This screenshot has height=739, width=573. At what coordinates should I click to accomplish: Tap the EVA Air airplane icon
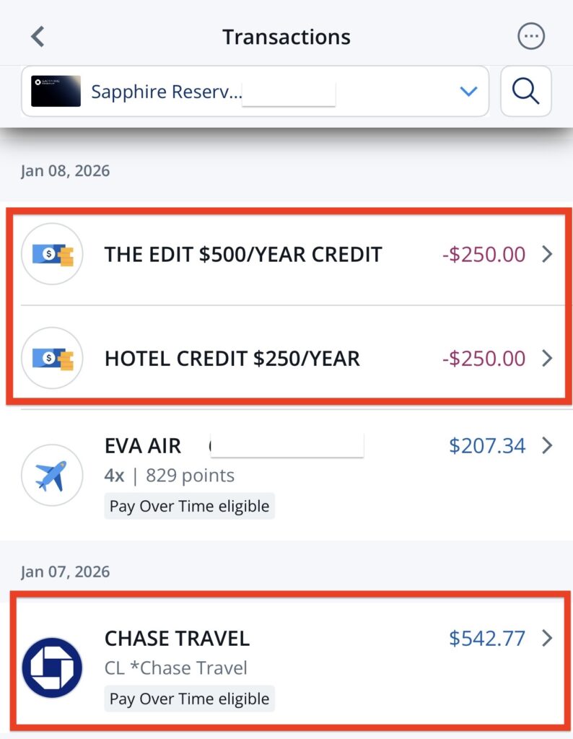pos(52,475)
